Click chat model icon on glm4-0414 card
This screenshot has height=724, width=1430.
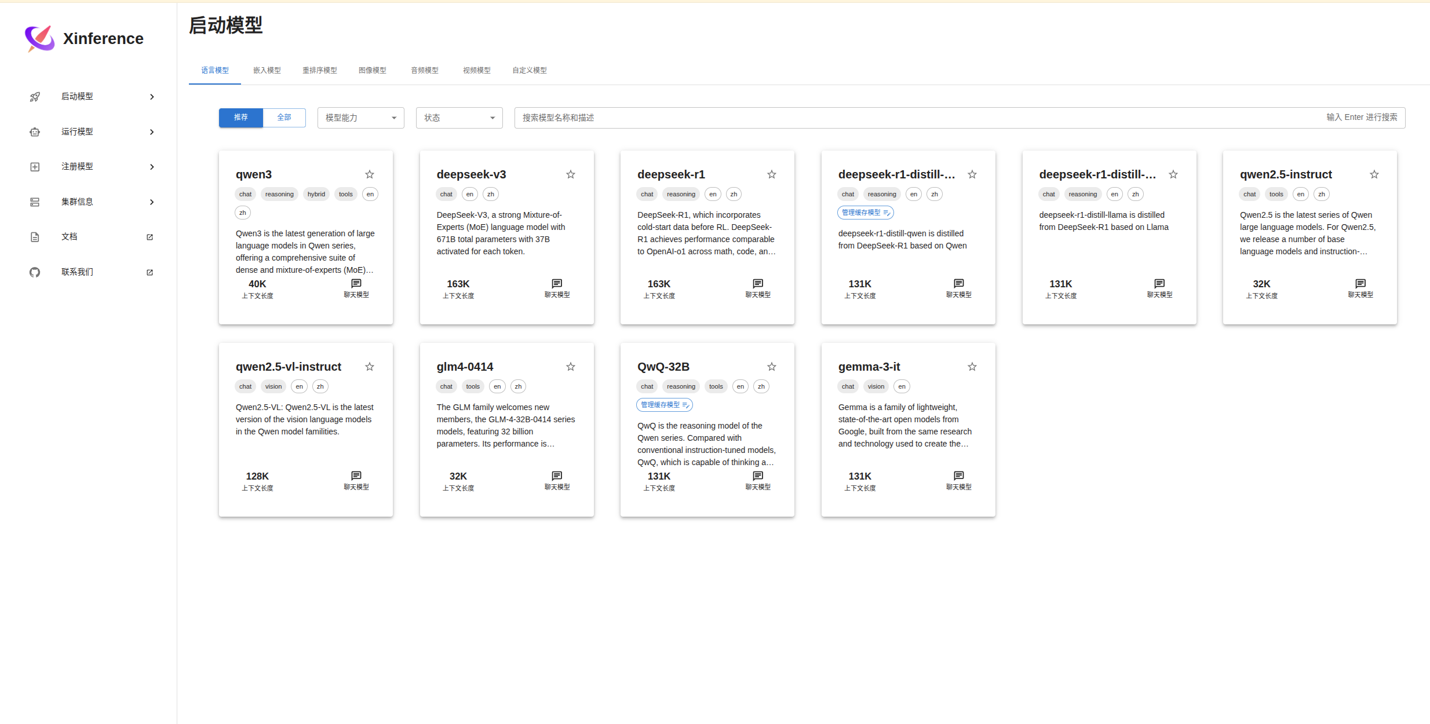[x=557, y=476]
